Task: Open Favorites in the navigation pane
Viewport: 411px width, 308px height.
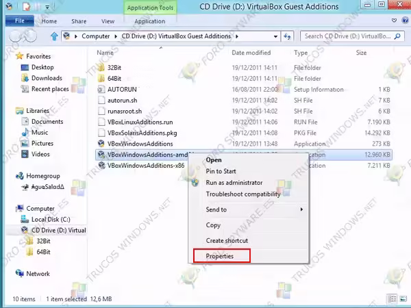Action: pyautogui.click(x=38, y=56)
